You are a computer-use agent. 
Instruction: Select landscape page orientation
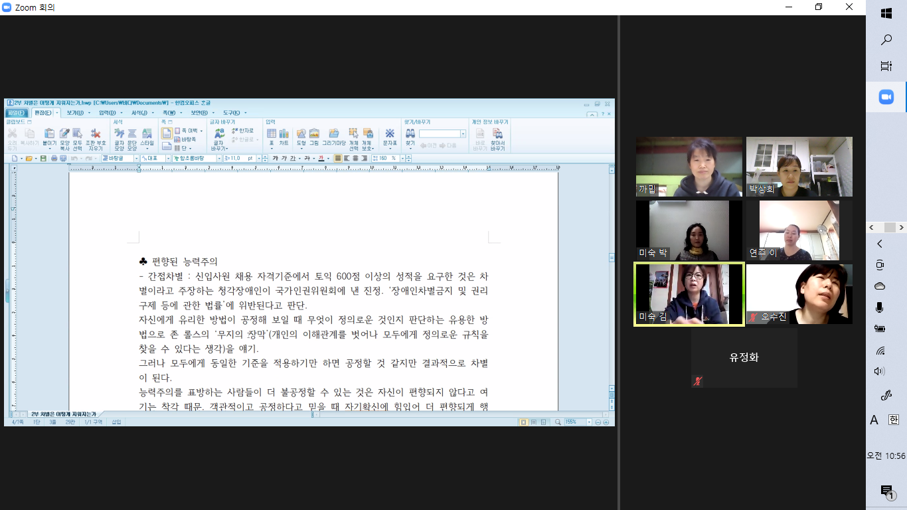pos(167,145)
